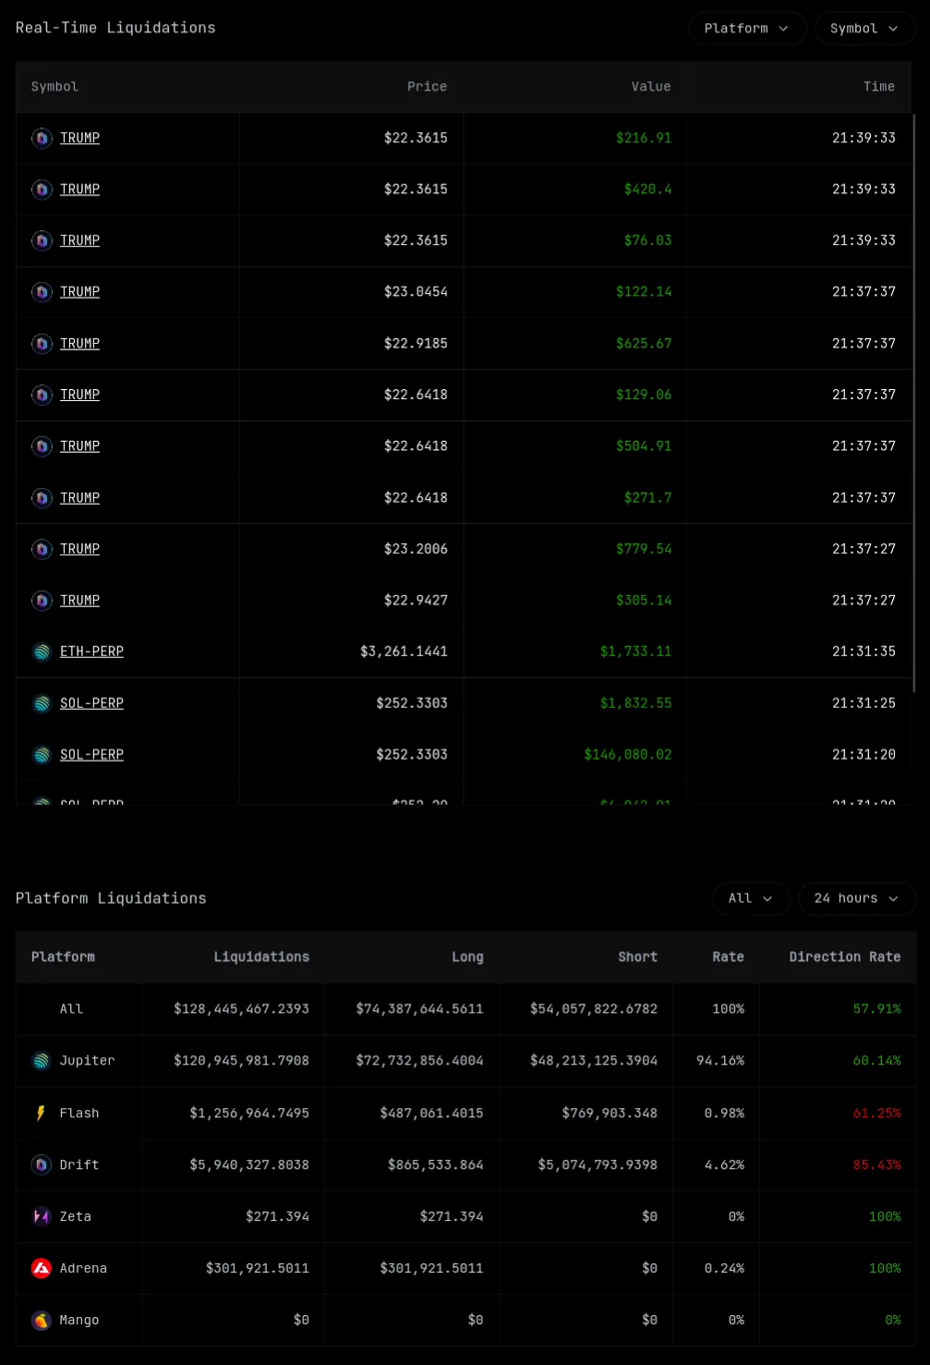Click the red Adrena platform icon
This screenshot has width=930, height=1365.
coord(42,1269)
